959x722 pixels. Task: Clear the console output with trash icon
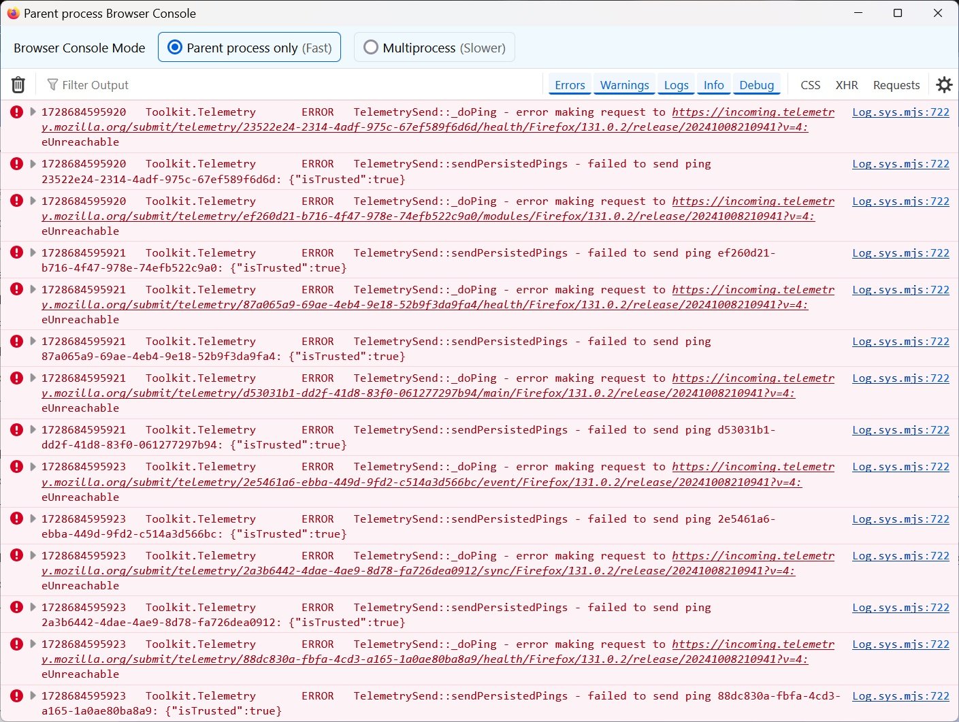[x=18, y=84]
